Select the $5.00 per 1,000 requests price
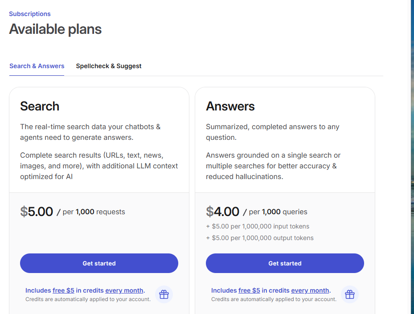 (x=73, y=212)
